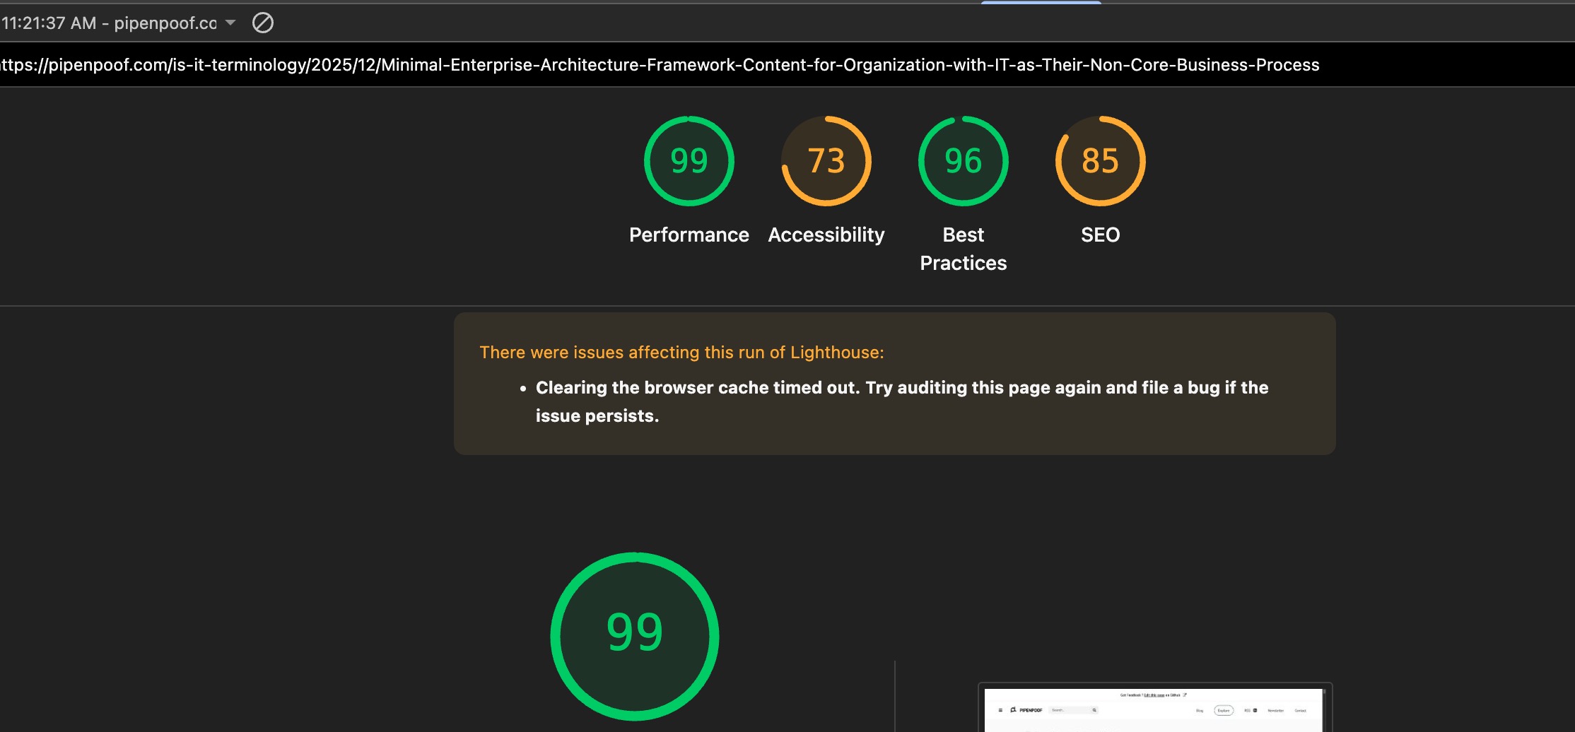Select the 11:21:37 AM pipenpoof report entry
Viewport: 1575px width, 732px height.
click(109, 23)
